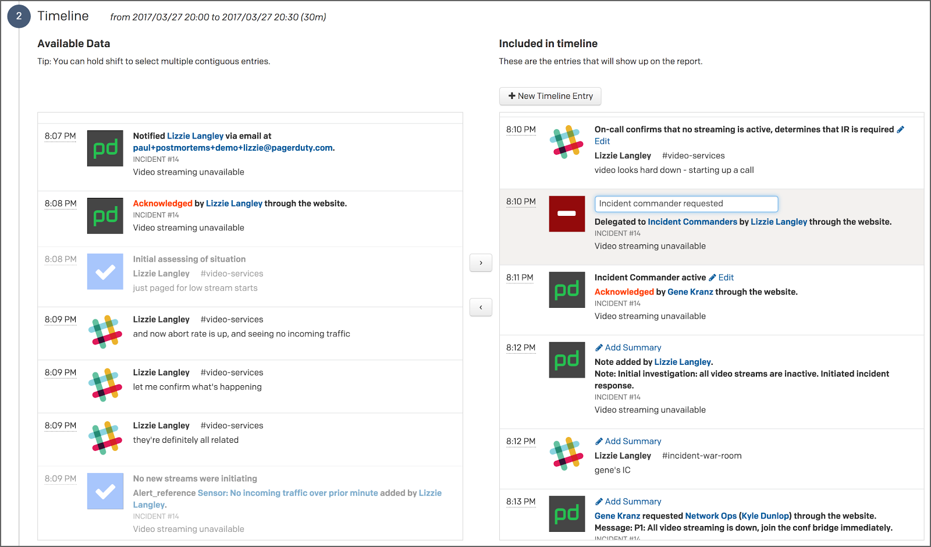This screenshot has height=547, width=931.
Task: Click the pagerduty.com email address link
Action: 233,148
